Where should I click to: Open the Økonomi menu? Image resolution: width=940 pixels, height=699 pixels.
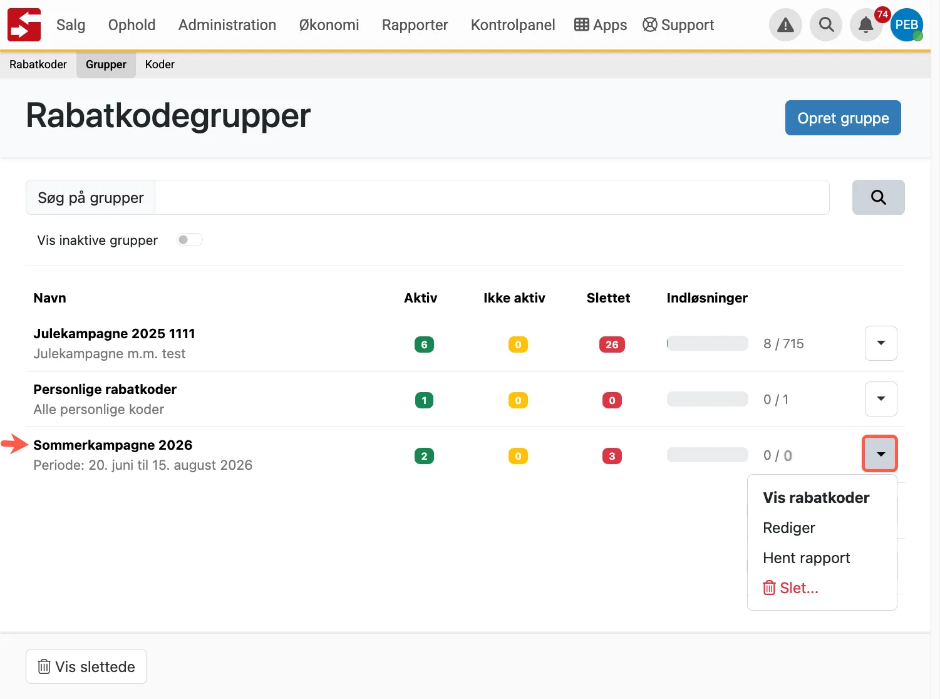point(329,25)
